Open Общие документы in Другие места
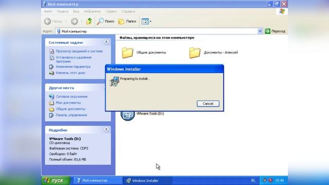This screenshot has width=329, height=185. [x=70, y=109]
